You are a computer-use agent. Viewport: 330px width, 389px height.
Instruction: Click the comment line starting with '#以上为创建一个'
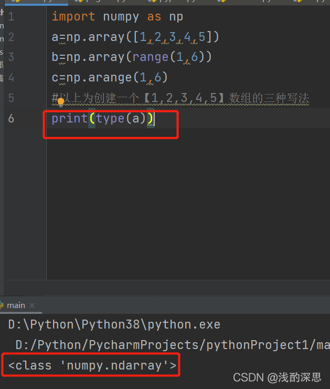tap(180, 98)
